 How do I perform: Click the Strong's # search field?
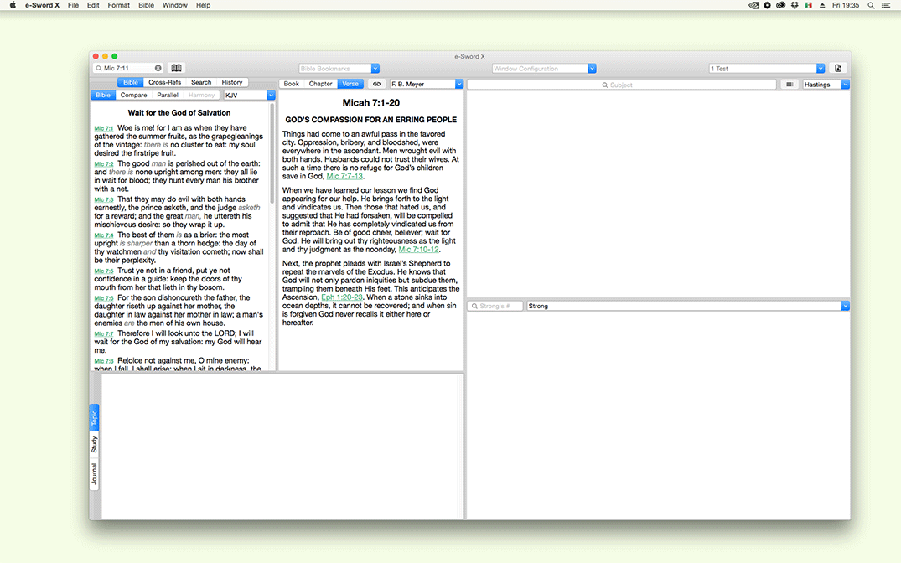point(495,306)
